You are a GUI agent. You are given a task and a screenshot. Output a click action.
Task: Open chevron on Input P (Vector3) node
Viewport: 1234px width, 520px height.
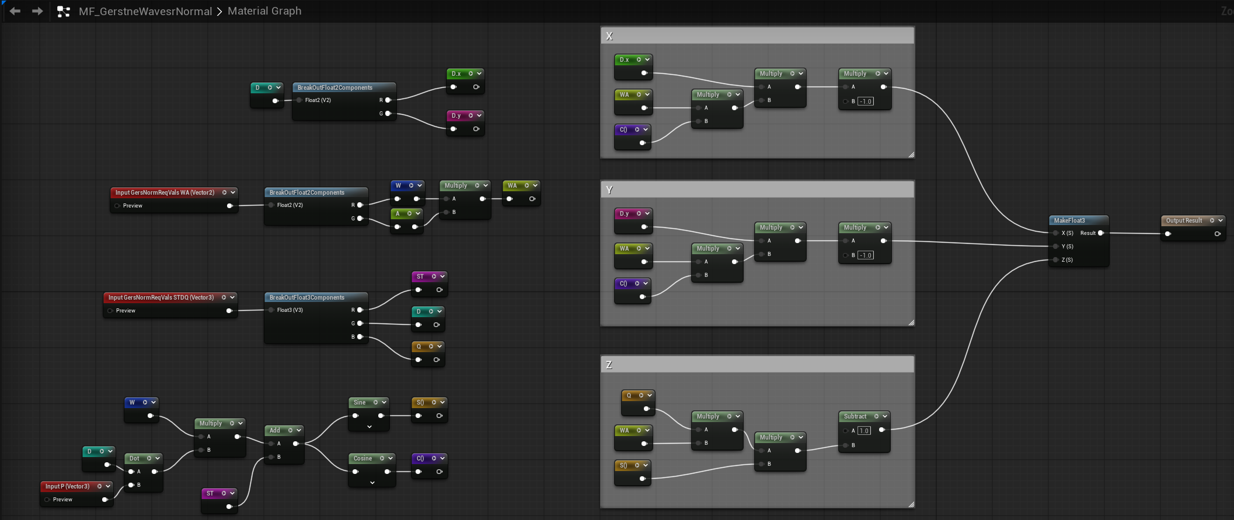pyautogui.click(x=108, y=486)
